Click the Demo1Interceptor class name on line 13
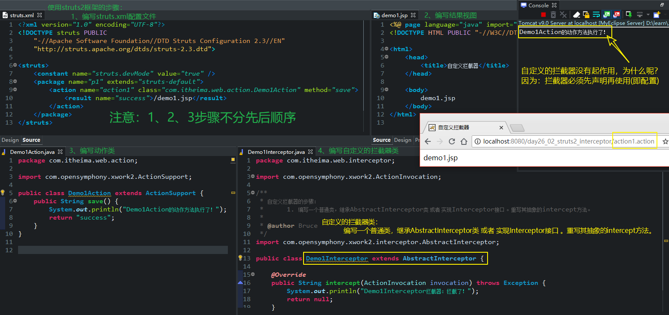The image size is (669, 315). (x=337, y=258)
